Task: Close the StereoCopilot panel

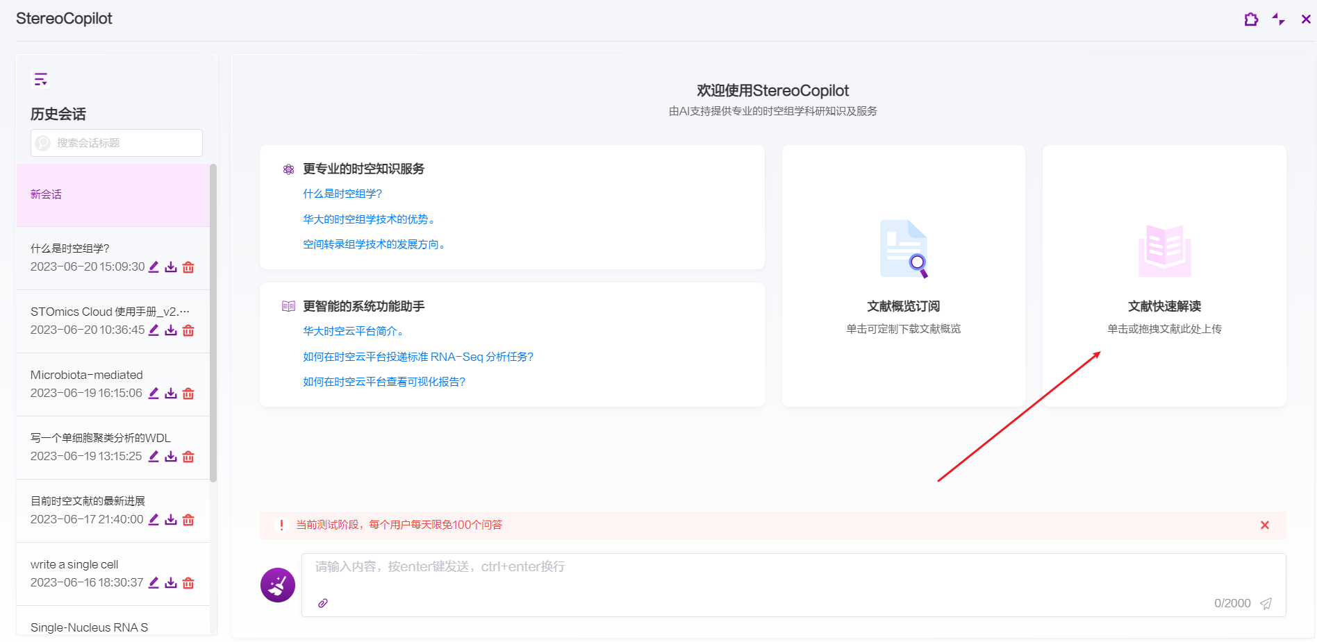Action: [1306, 19]
